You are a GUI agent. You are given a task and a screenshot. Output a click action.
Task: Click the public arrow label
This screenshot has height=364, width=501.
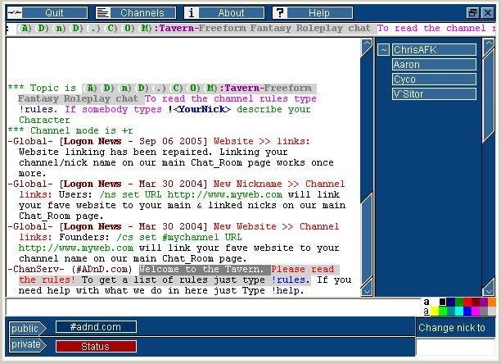[28, 328]
